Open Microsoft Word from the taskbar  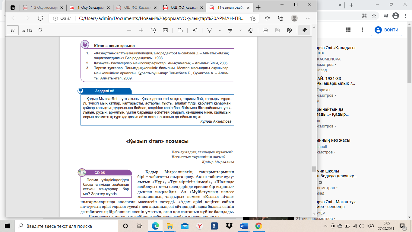[x=244, y=226]
